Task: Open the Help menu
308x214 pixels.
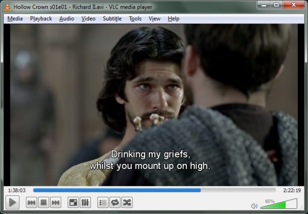Action: point(174,19)
